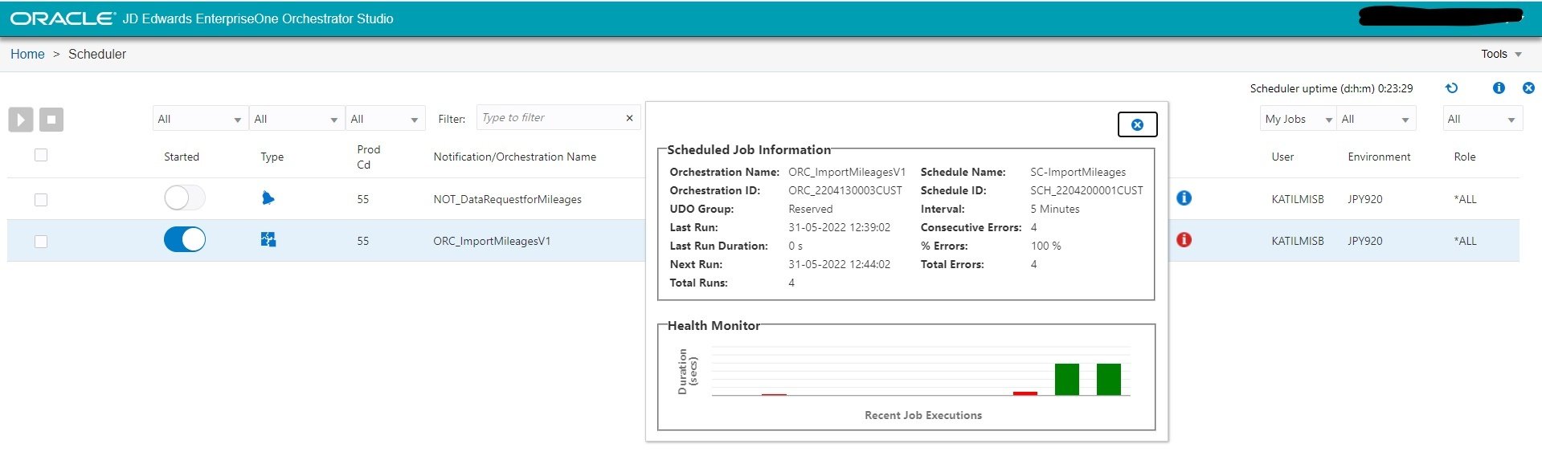Click Schedule Name value SC-ImportMileages
The width and height of the screenshot is (1542, 456).
pyautogui.click(x=1078, y=172)
